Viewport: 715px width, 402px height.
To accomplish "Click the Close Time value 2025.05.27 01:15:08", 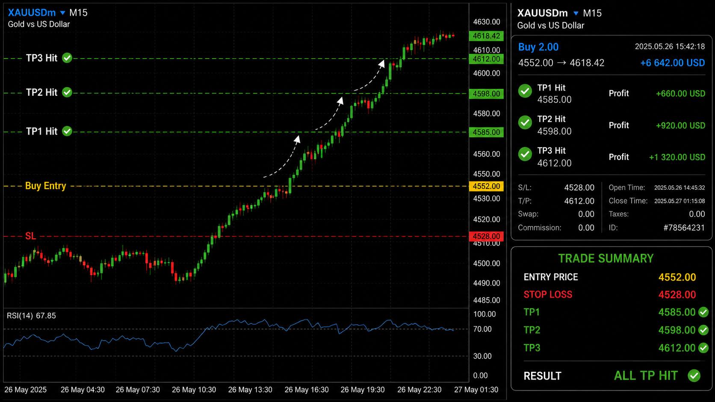I will [680, 201].
